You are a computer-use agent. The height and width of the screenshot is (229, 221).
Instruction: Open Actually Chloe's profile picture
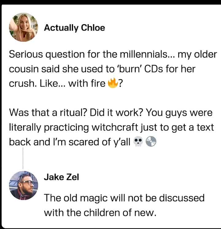click(x=24, y=27)
